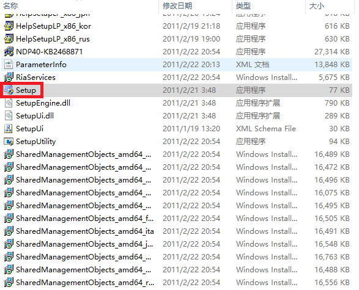Click the ParameterInfo file name
The image size is (359, 290).
click(x=41, y=65)
